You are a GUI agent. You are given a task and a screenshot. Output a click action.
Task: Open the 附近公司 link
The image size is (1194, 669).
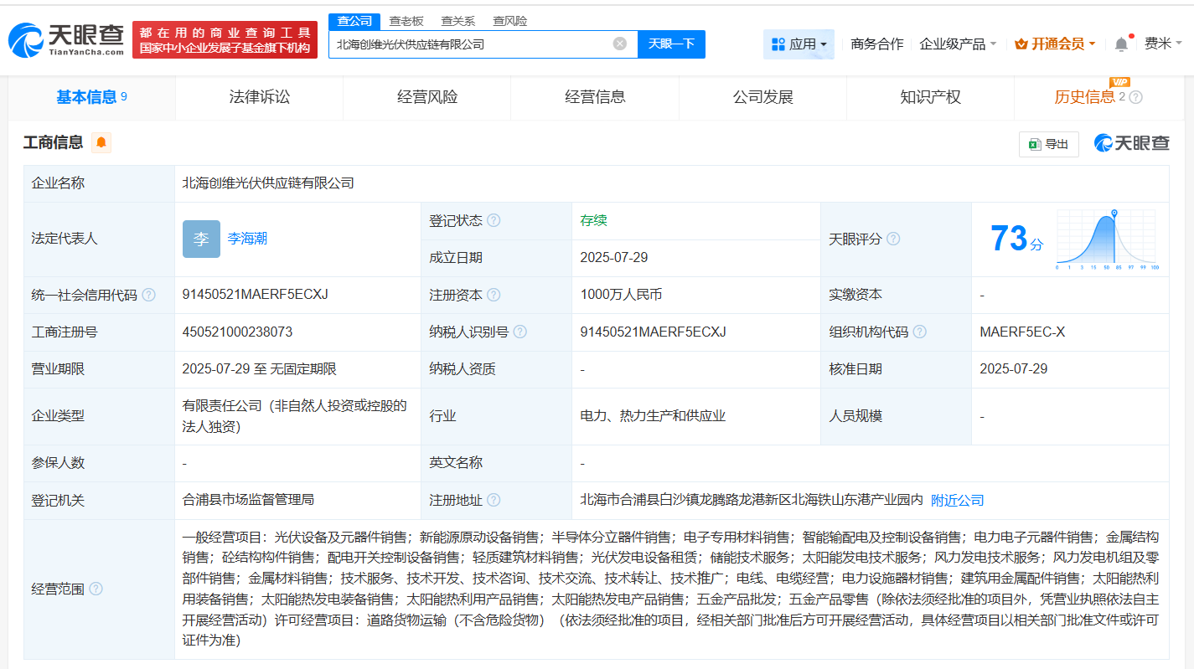(x=957, y=501)
